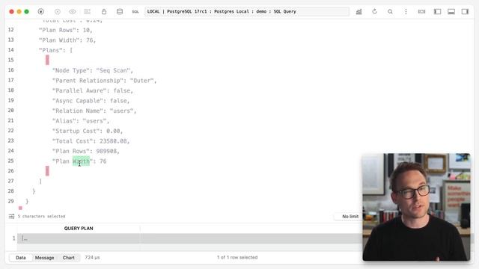Click the connection path address bar

pyautogui.click(x=247, y=12)
